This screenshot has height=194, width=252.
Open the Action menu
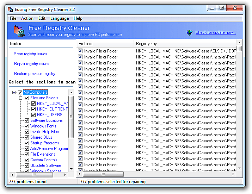click(x=27, y=18)
